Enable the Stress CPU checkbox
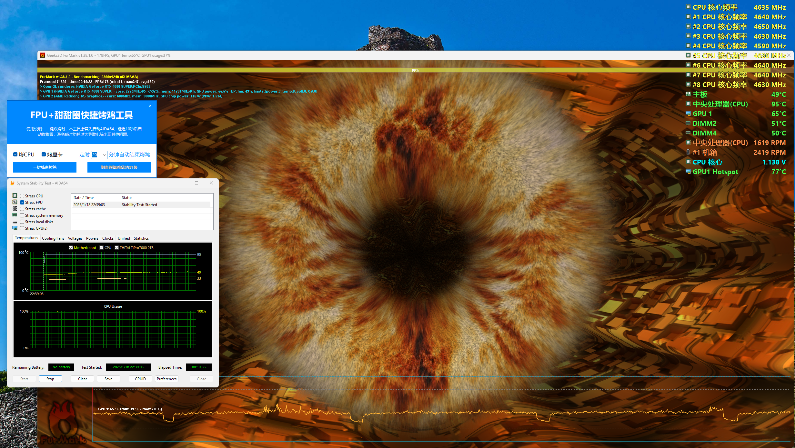Viewport: 795px width, 448px height. point(22,196)
